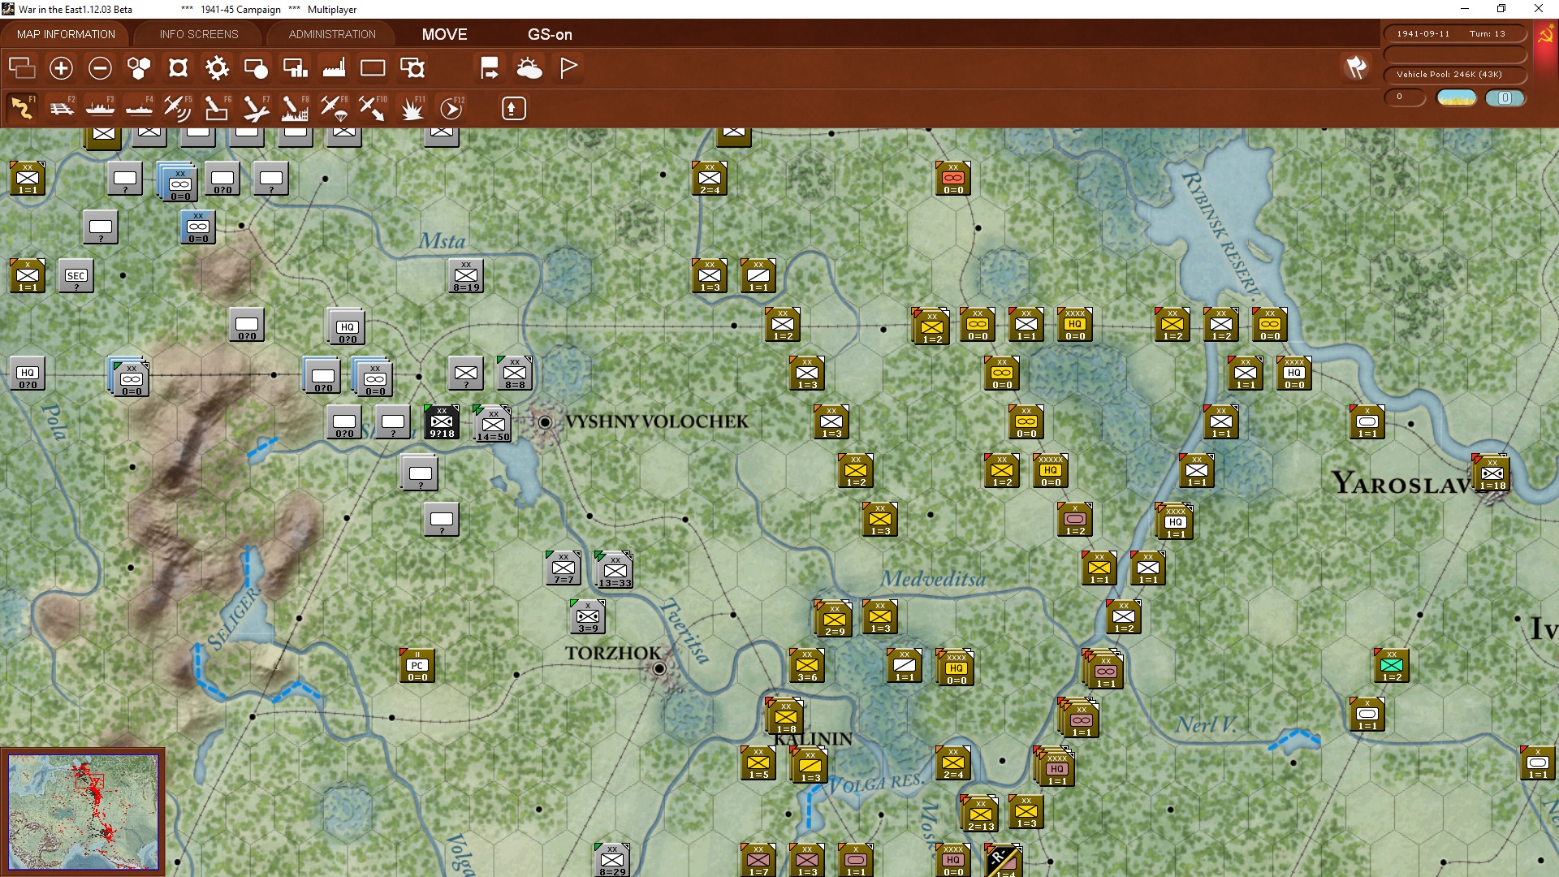Image resolution: width=1559 pixels, height=877 pixels.
Task: Click the rectangle-with-unit-frame icon
Action: tap(412, 68)
